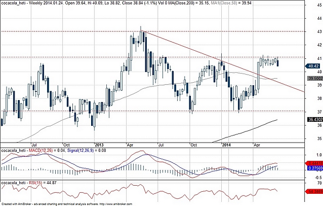Click the 39.5002 moving average price tag

(x=315, y=79)
